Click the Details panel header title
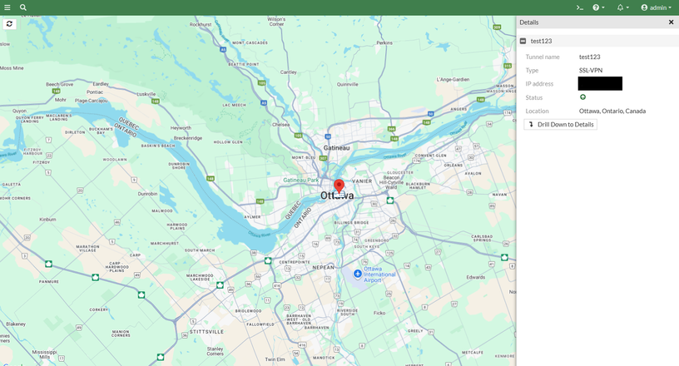Viewport: 679px width, 366px height. (x=528, y=22)
